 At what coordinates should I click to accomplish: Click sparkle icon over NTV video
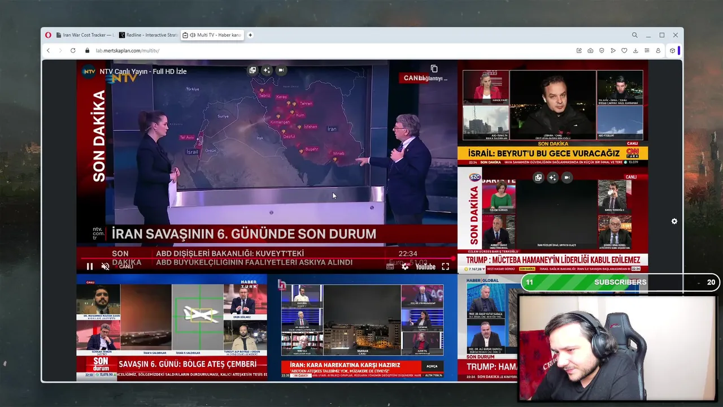[267, 70]
